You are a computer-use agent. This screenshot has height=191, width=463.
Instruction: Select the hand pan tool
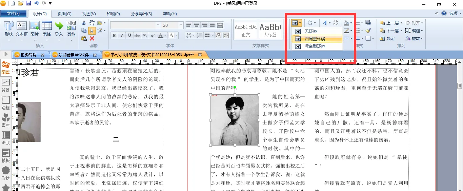[92, 23]
